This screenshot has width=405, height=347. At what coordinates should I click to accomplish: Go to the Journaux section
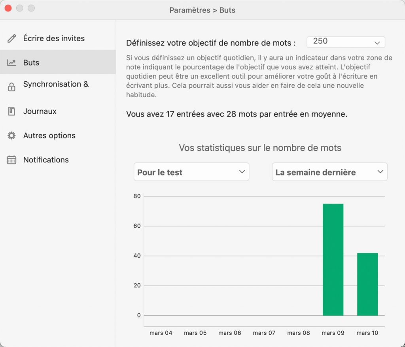click(58, 111)
